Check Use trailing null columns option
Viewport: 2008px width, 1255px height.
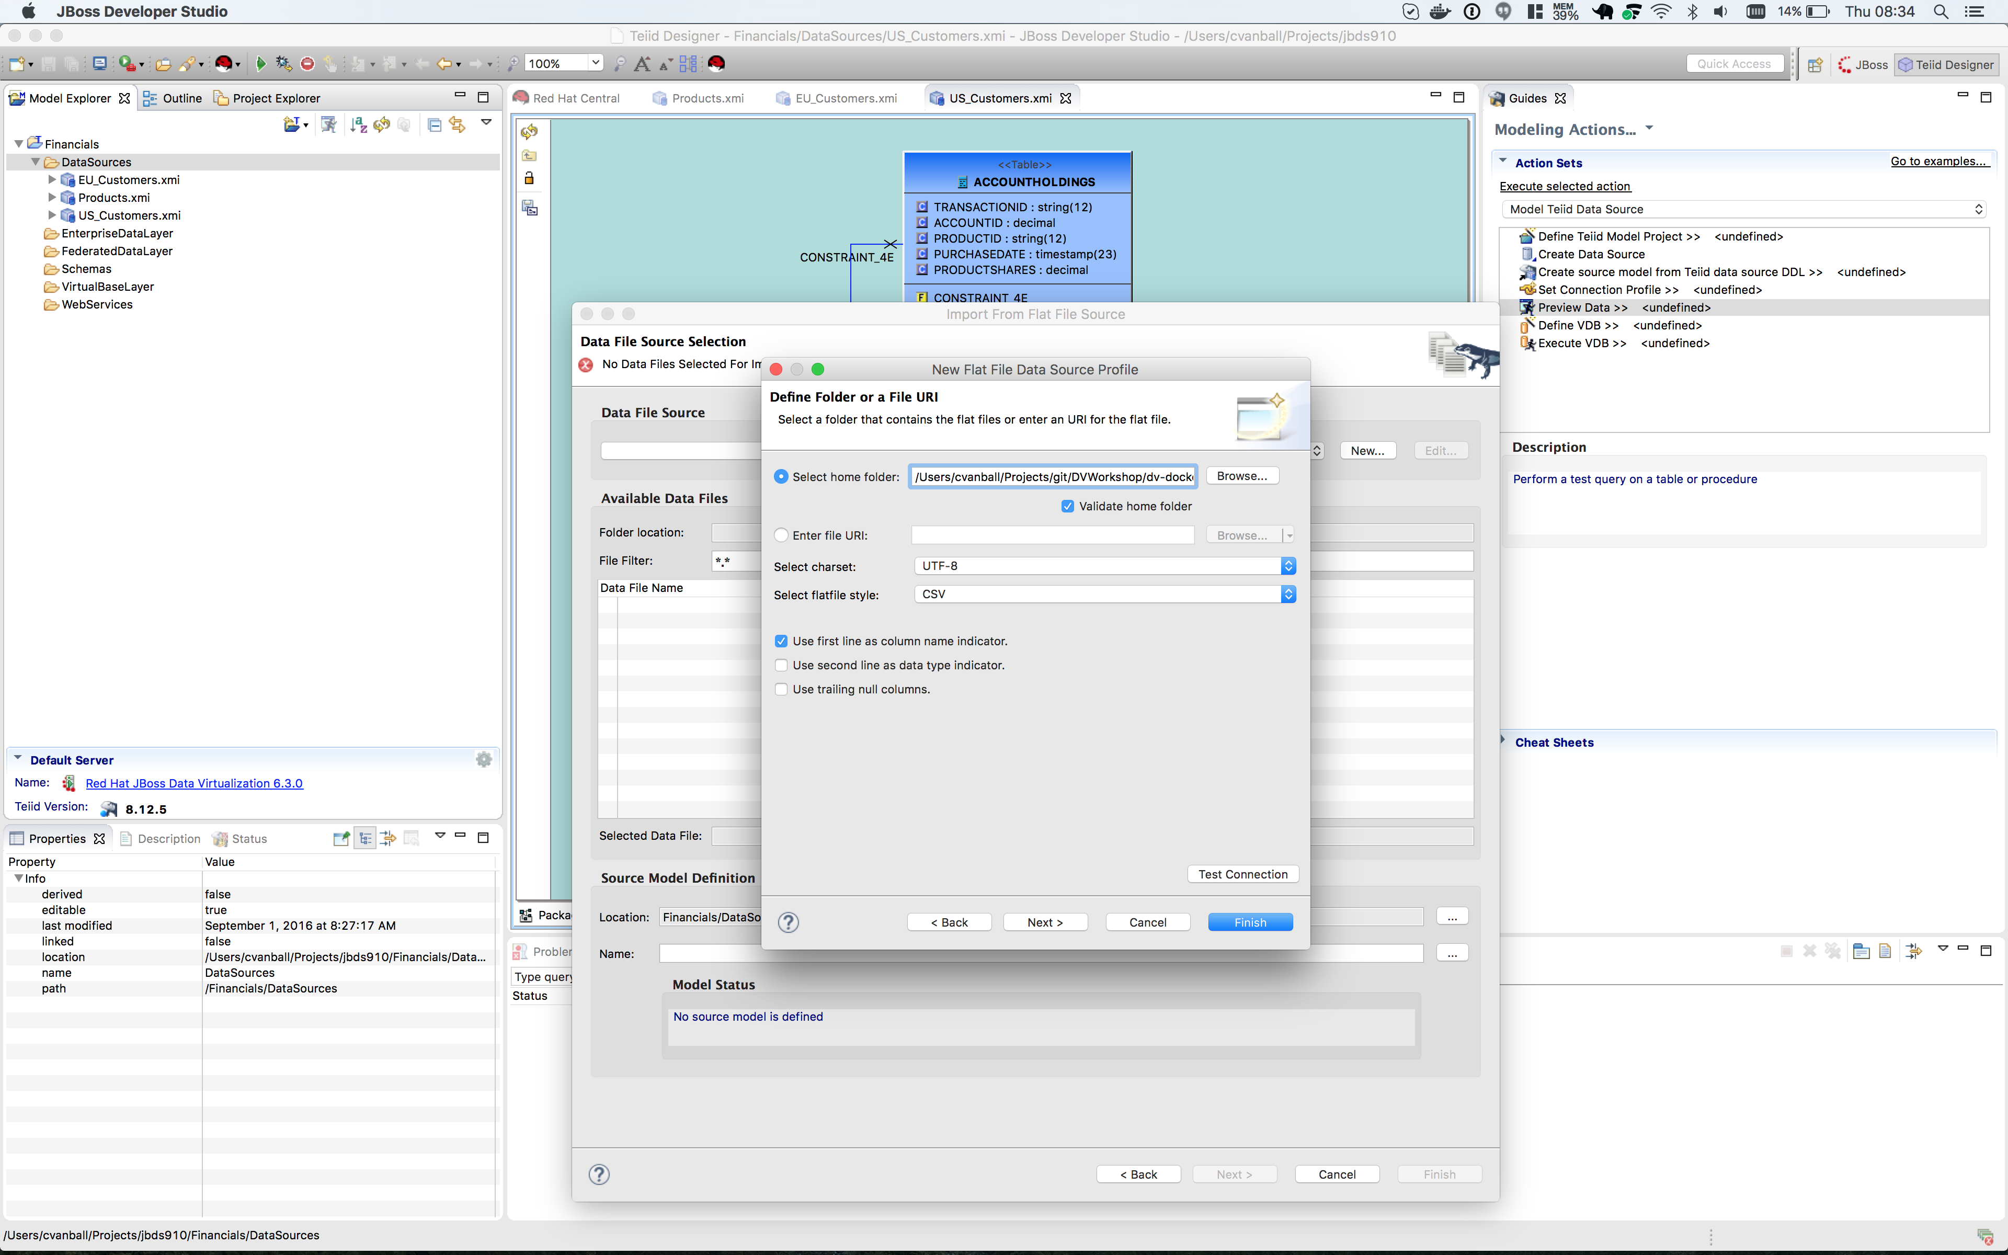[x=781, y=690]
